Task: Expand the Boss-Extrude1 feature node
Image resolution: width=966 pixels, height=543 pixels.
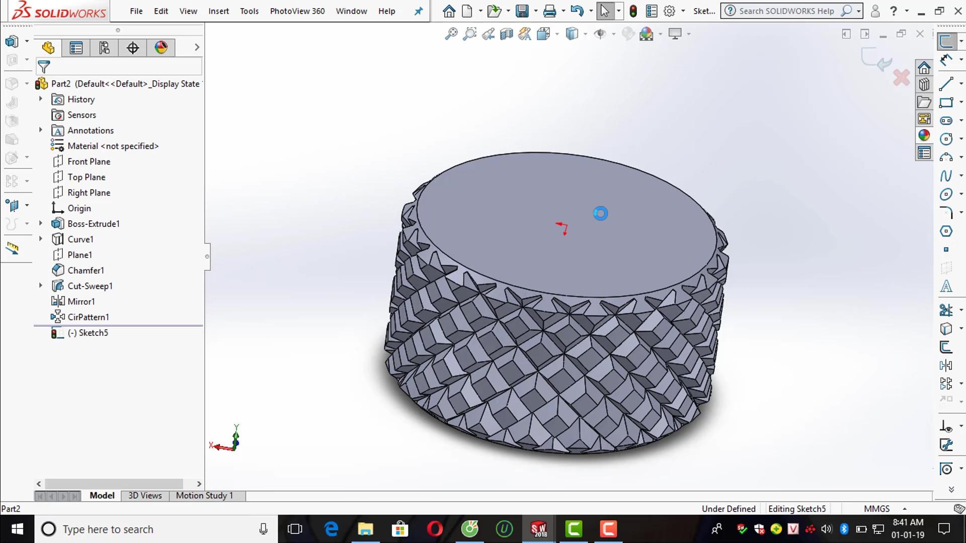Action: (41, 223)
